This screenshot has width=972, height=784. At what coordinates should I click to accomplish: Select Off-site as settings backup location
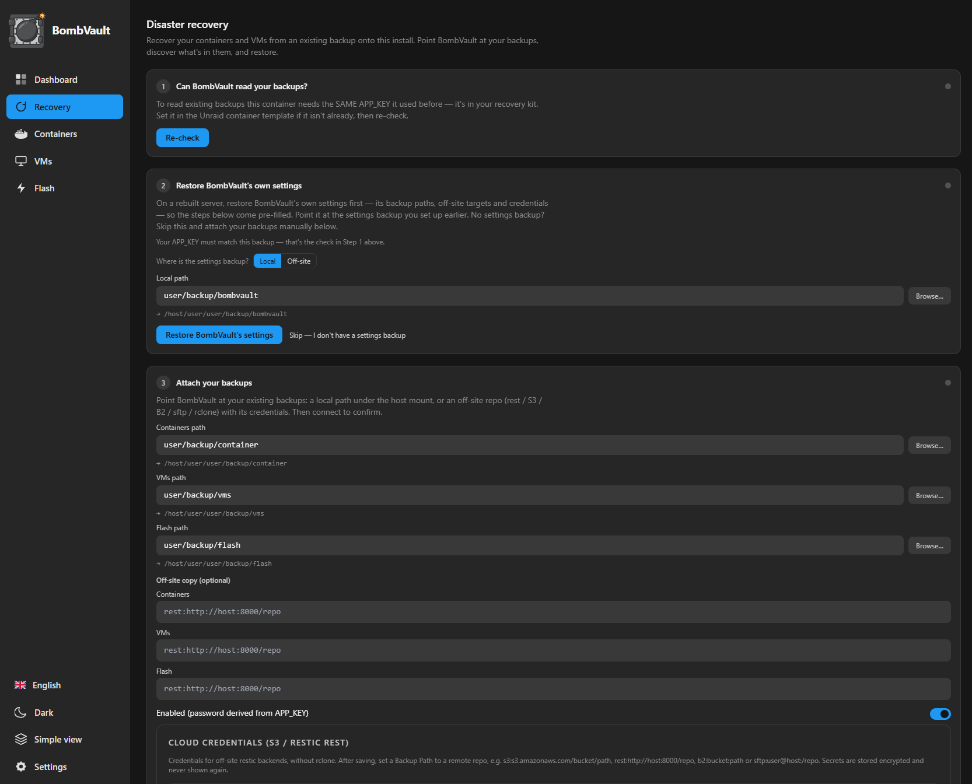299,261
